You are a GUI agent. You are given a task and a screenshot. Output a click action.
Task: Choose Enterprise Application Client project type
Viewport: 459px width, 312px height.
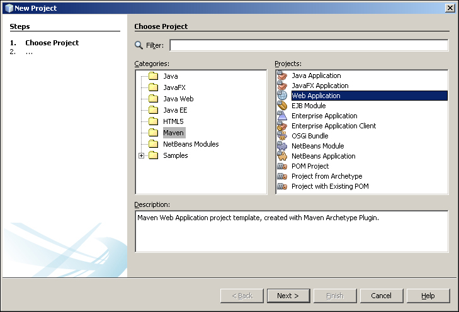(334, 126)
